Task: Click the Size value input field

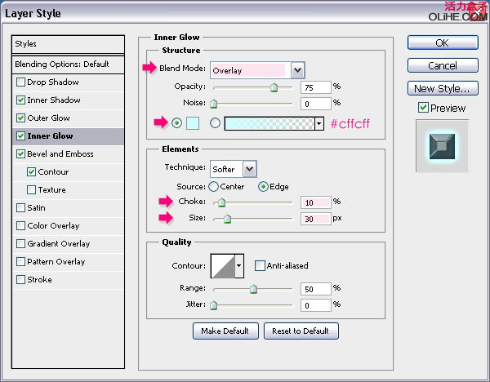Action: tap(314, 219)
